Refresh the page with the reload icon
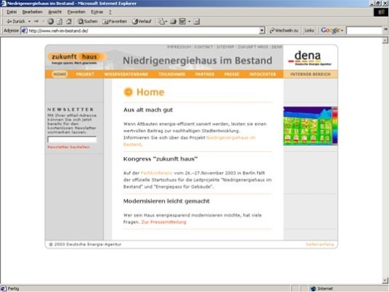389x292 pixels. (60, 22)
